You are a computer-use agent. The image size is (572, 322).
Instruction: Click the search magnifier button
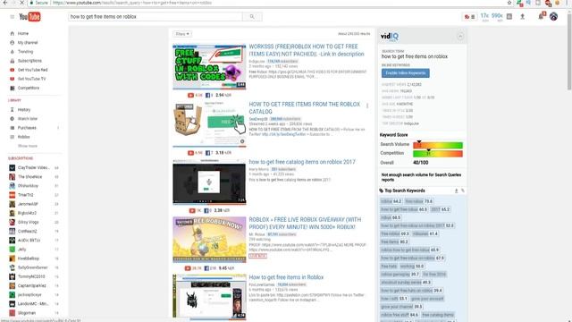(252, 17)
